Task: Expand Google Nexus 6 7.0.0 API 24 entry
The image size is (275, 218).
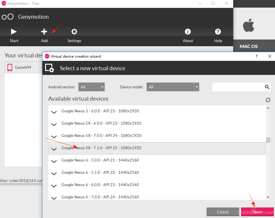Action: pos(54,198)
